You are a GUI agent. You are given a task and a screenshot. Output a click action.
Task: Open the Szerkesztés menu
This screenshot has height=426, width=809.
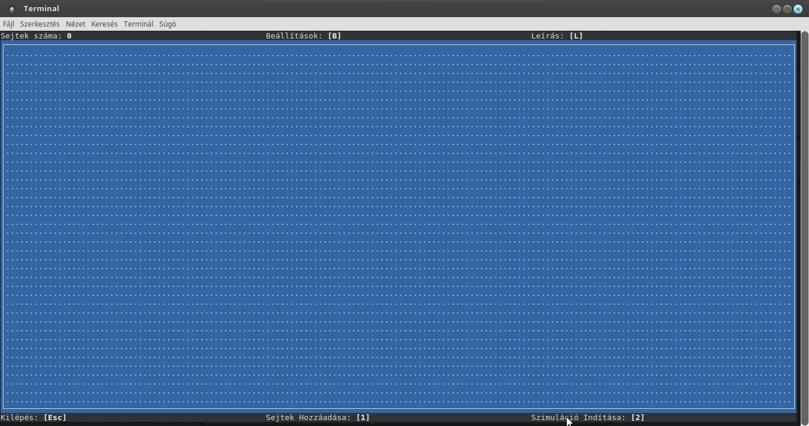40,24
